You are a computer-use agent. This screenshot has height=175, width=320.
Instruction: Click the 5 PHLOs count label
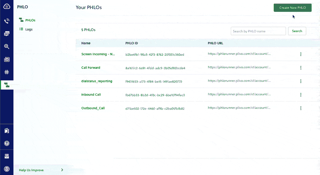(x=88, y=30)
